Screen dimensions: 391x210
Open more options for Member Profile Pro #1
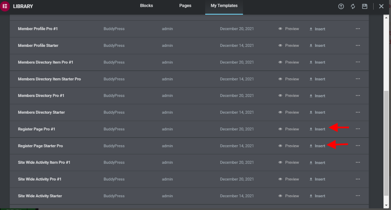click(x=358, y=29)
